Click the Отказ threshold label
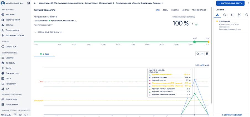250x117 pixels. coord(41,82)
